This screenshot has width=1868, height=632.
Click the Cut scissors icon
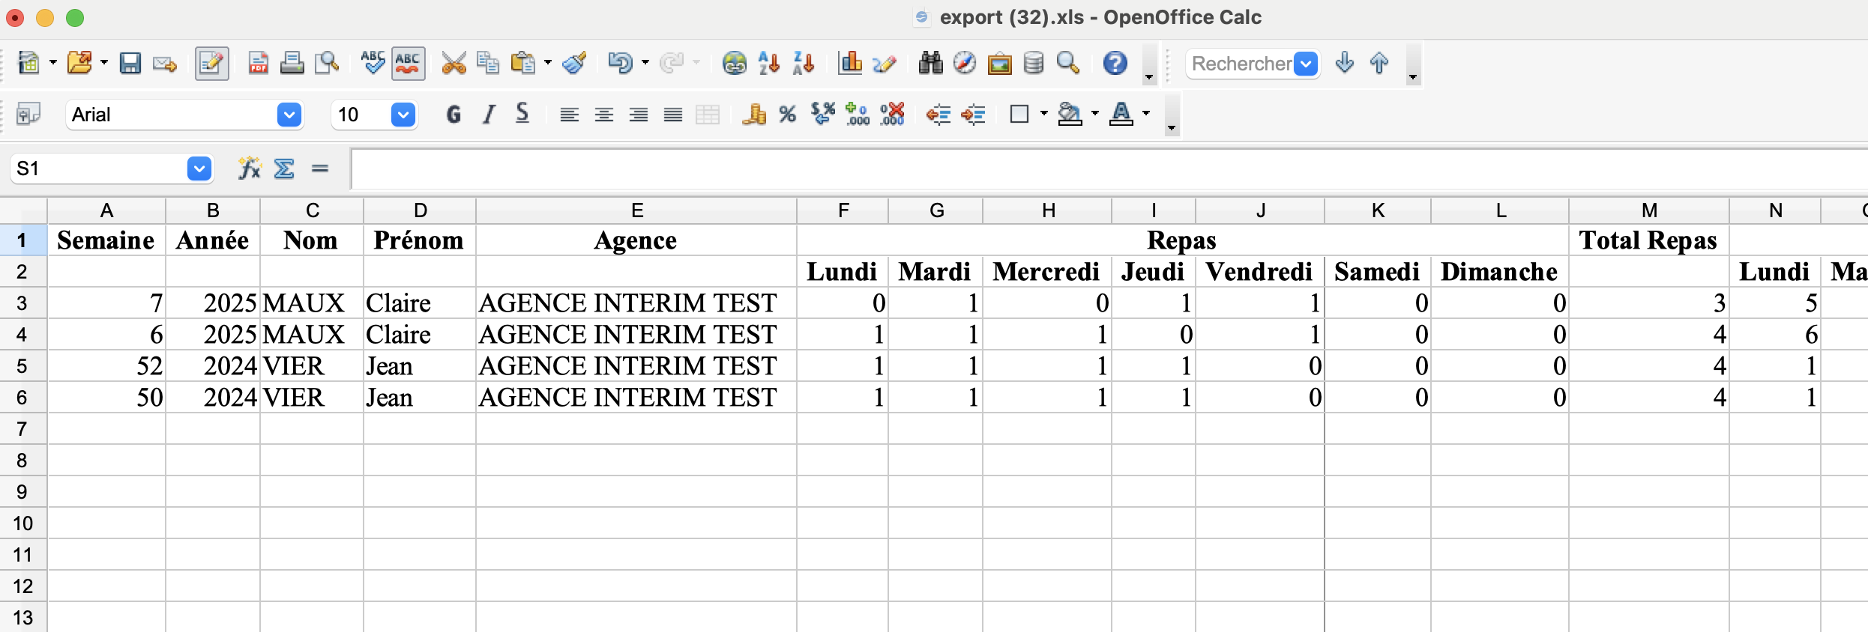pos(454,63)
